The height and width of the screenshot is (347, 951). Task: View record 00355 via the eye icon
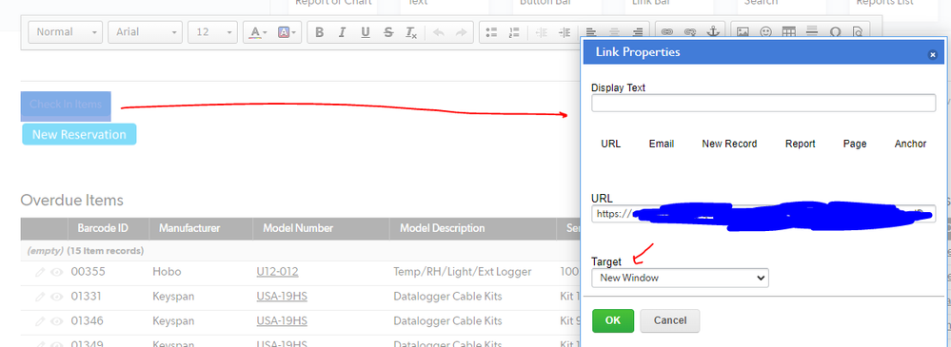[x=57, y=273]
